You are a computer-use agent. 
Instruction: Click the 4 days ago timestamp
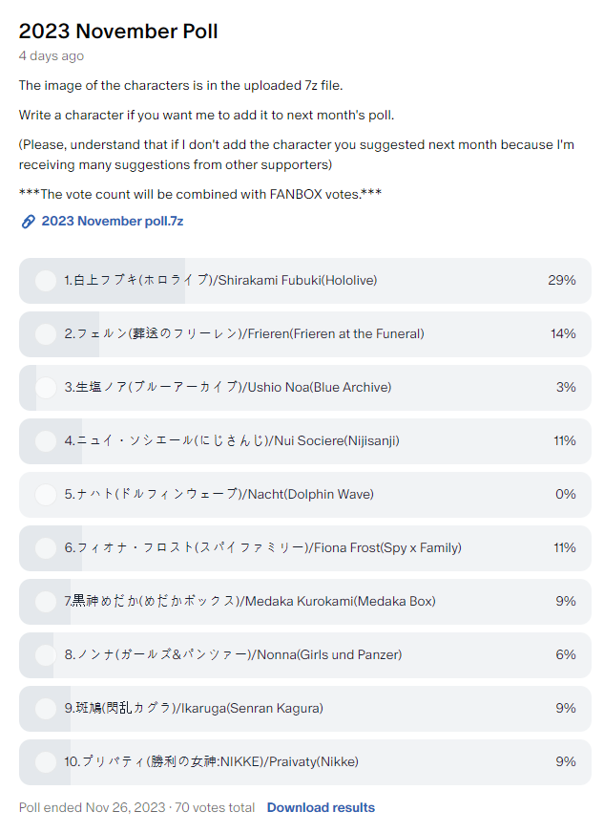pos(52,56)
